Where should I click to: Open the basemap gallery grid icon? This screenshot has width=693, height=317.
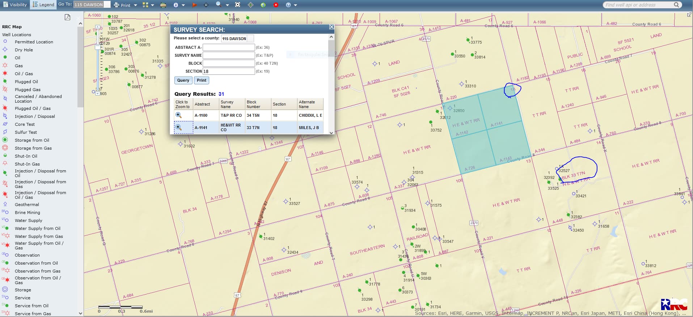pos(145,5)
